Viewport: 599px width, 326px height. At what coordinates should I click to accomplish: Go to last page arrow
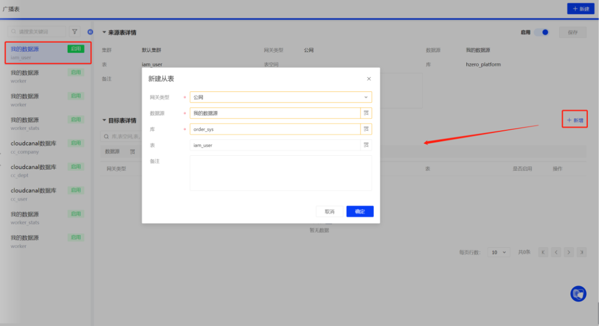(x=582, y=252)
